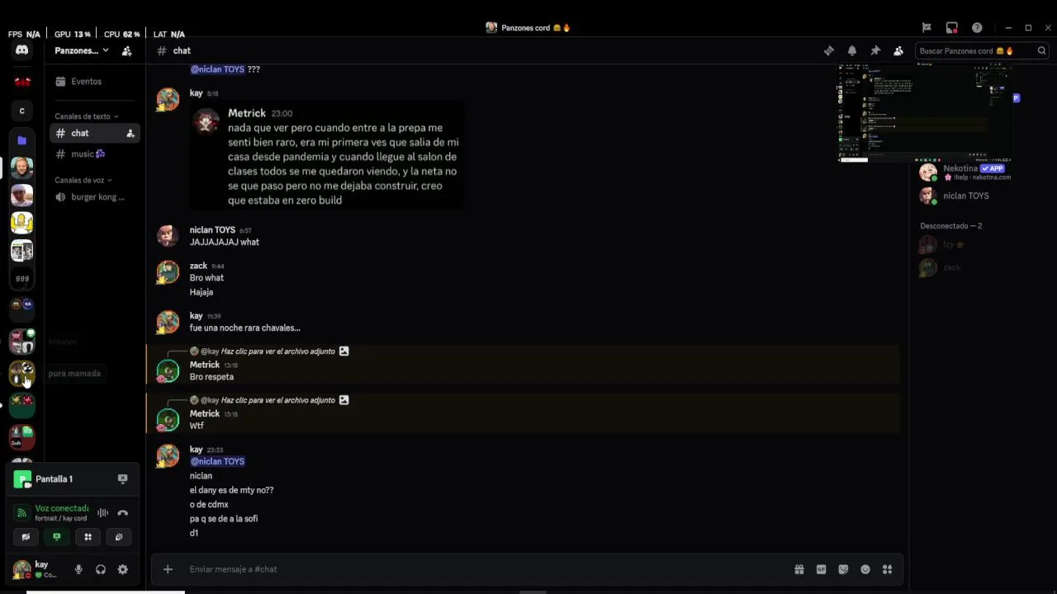
Task: Open the Threads icon in the header
Action: [x=829, y=51]
